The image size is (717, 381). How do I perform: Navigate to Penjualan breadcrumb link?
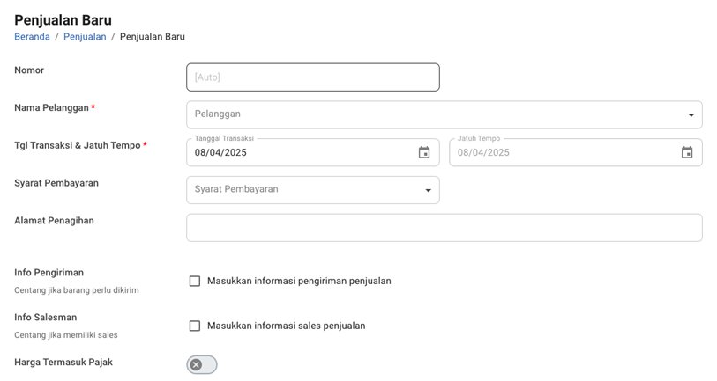tap(85, 37)
